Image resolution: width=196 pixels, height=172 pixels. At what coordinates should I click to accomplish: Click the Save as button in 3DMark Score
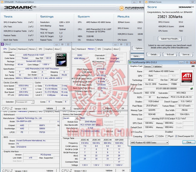coord(186,55)
